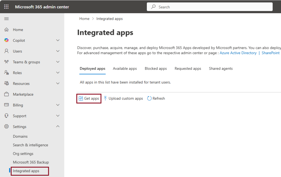Collapse the navigation menu hamburger icon
Screen dimensions: 281x177
(x=7, y=19)
